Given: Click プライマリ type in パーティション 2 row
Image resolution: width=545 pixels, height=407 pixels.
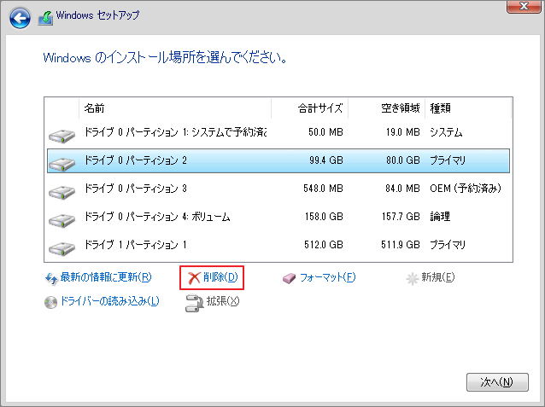Looking at the screenshot, I should 448,160.
